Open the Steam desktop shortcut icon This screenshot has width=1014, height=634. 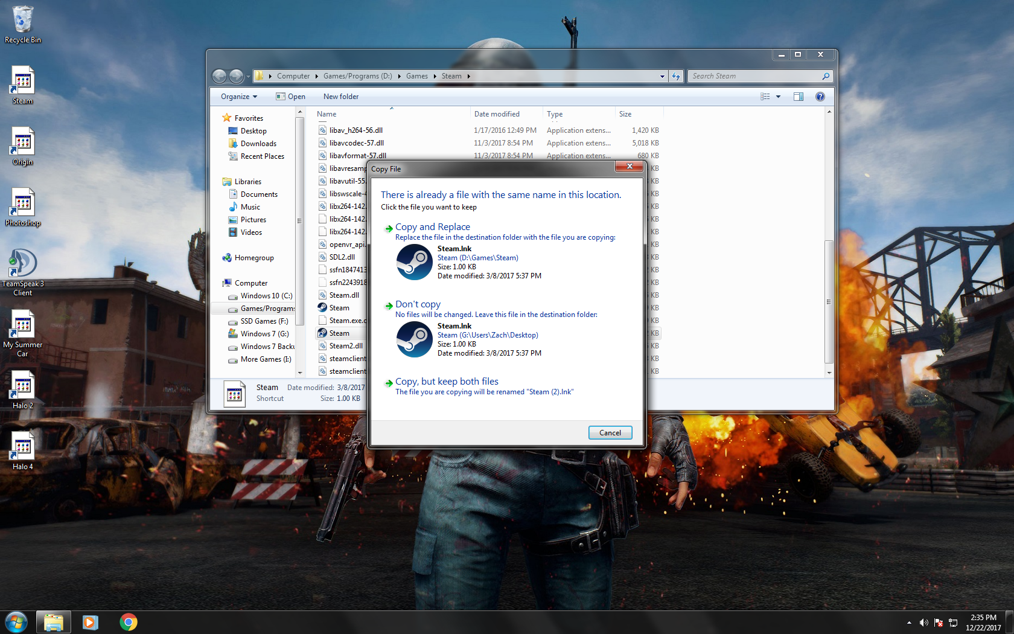tap(23, 85)
